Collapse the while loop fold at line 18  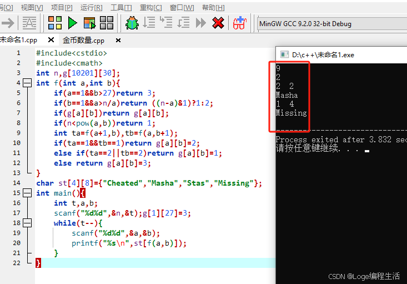pyautogui.click(x=27, y=223)
